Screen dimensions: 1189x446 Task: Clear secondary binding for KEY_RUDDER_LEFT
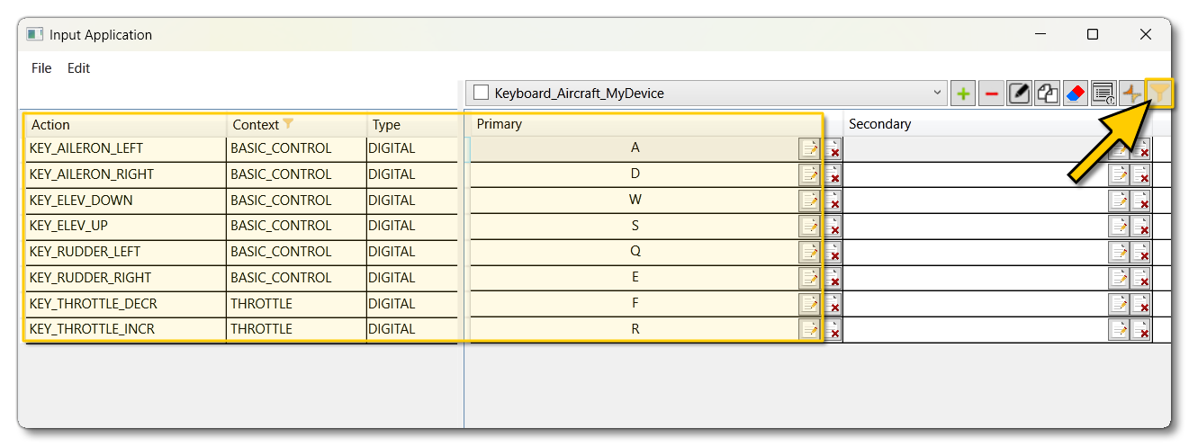click(1141, 253)
